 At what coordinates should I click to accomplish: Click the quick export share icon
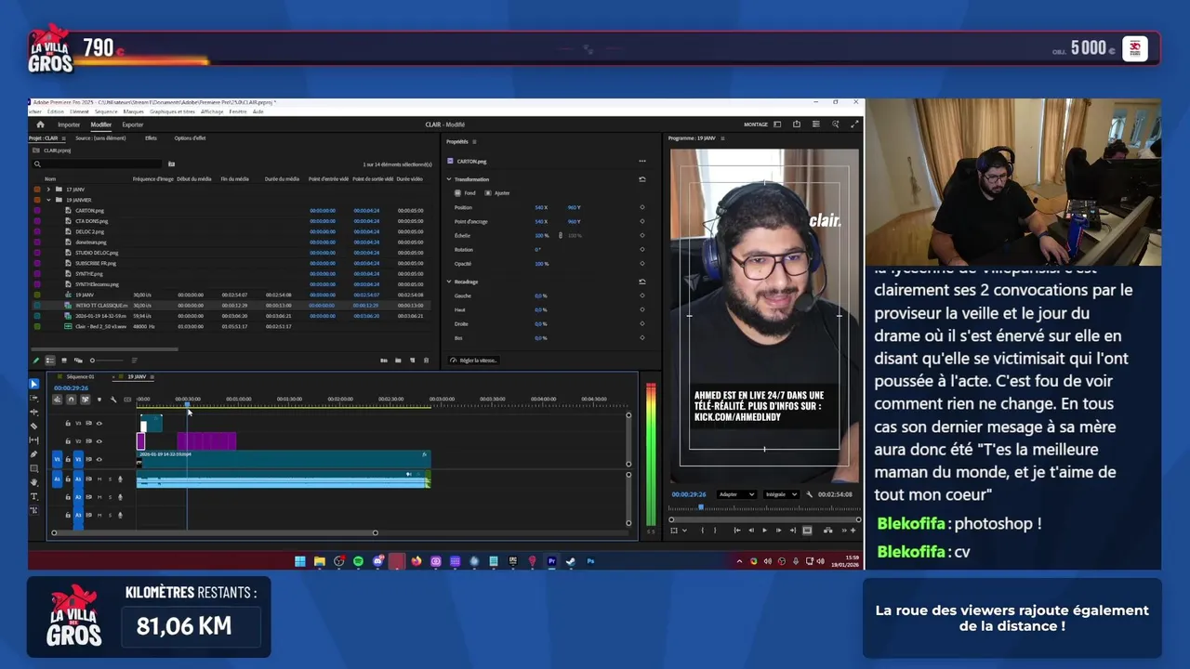pos(797,125)
